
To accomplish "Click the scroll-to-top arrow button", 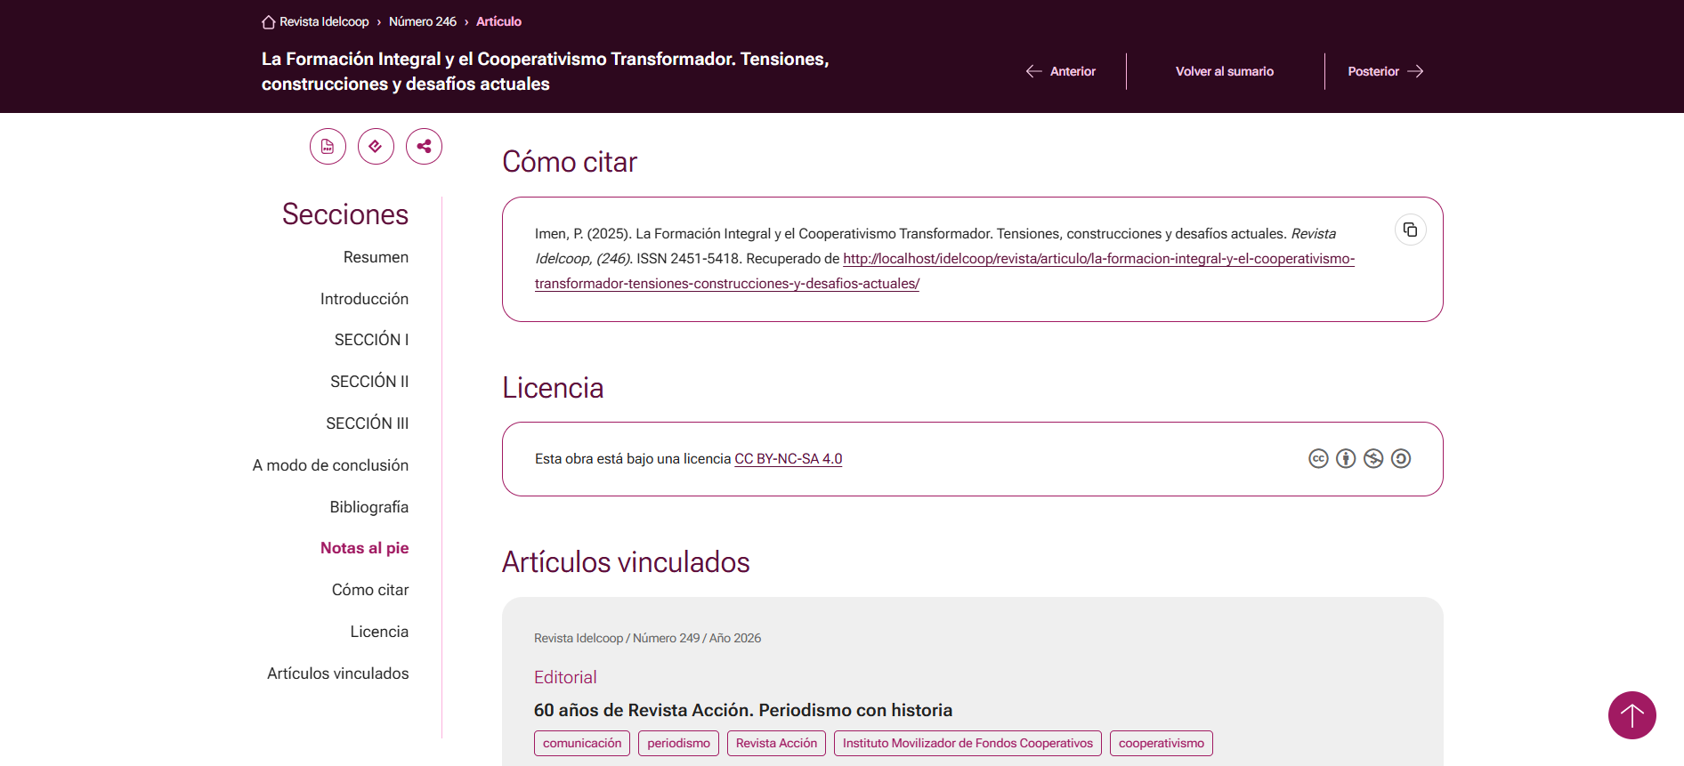I will (x=1631, y=715).
